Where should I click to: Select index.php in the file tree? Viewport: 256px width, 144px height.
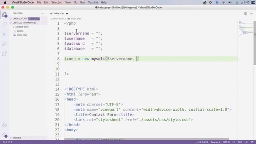click(22, 35)
